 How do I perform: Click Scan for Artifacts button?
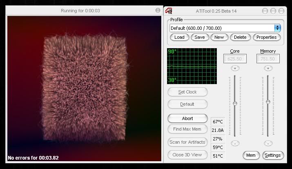(187, 142)
